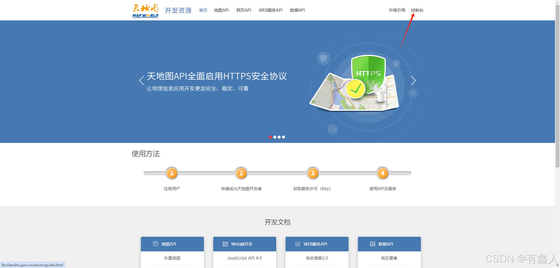Screen dimensions: 560x268
Task: Open 网页API navigation menu
Action: point(244,10)
